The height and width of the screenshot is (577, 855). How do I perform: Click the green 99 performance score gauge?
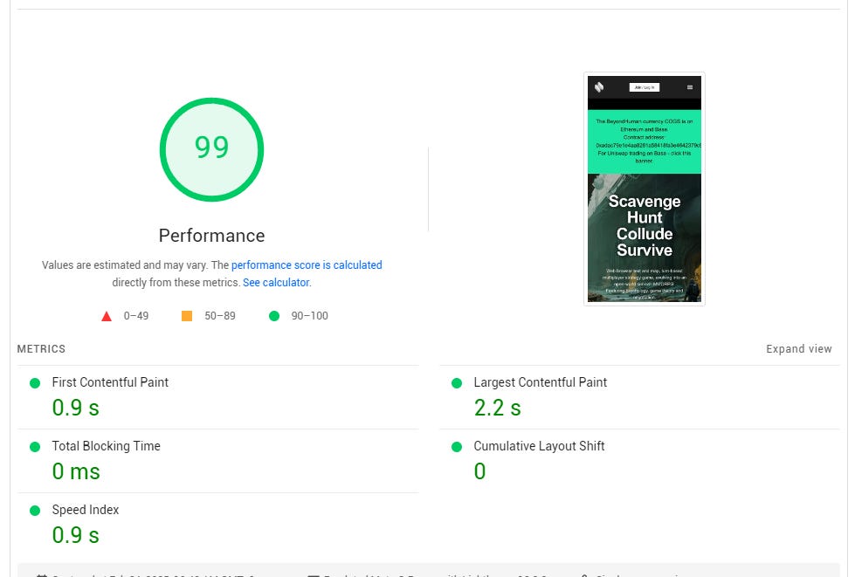click(211, 149)
